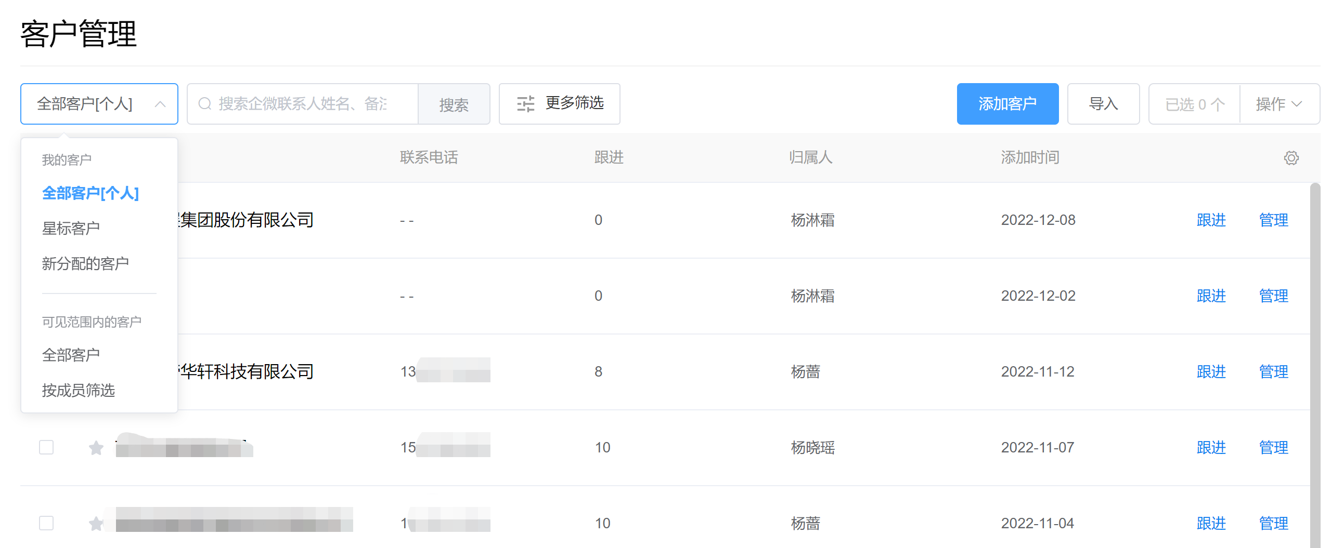1331x548 pixels.
Task: Click the table column settings gear icon
Action: click(1290, 158)
